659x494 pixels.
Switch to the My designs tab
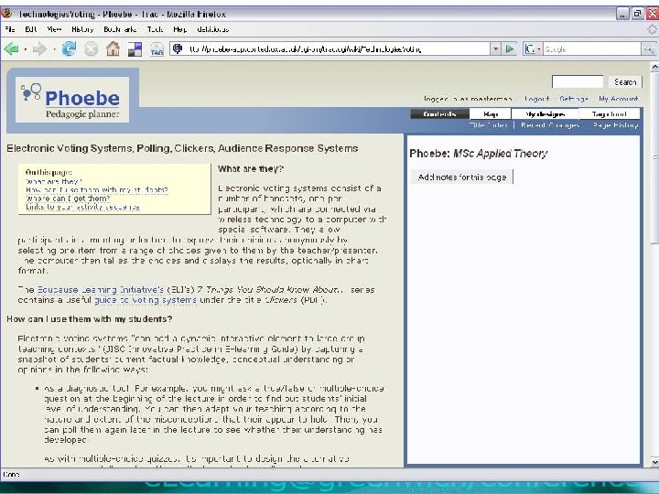545,113
